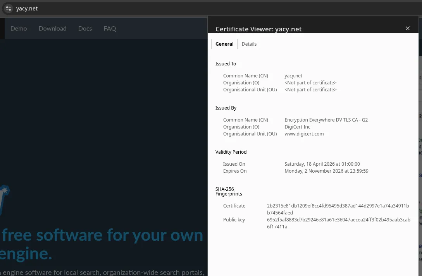Open the FAQ link
This screenshot has height=276, width=422.
point(110,29)
